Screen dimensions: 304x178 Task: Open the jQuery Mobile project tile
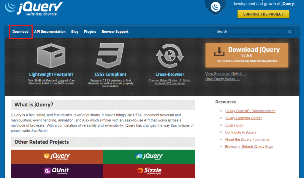[x=149, y=157]
